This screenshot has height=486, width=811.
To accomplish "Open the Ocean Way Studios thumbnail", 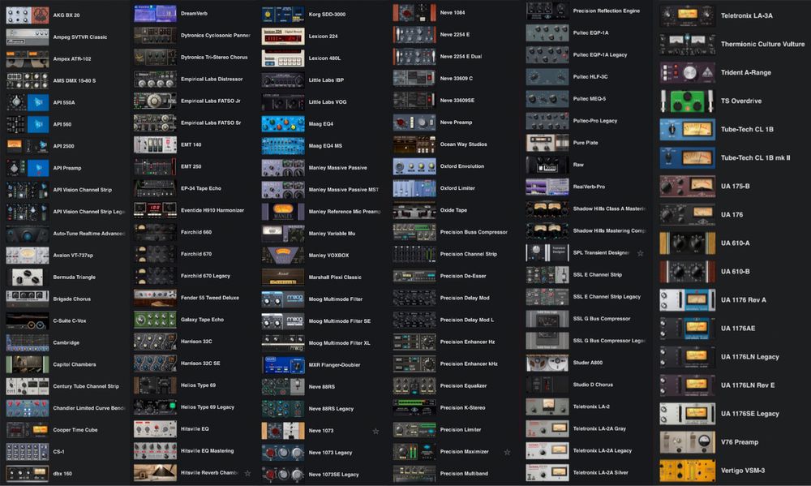I will [414, 144].
